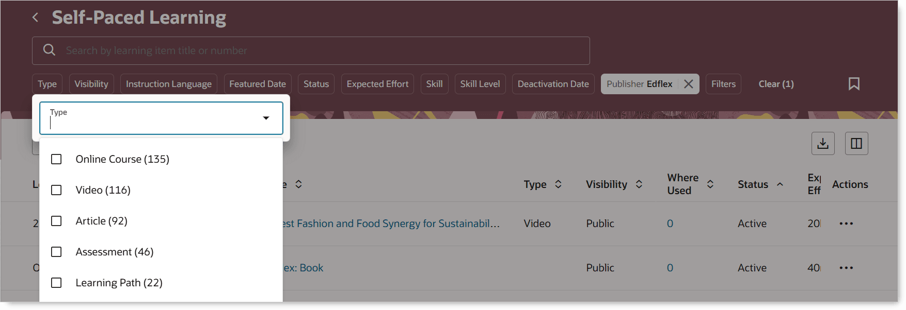Click the Clear (1) button

[776, 84]
